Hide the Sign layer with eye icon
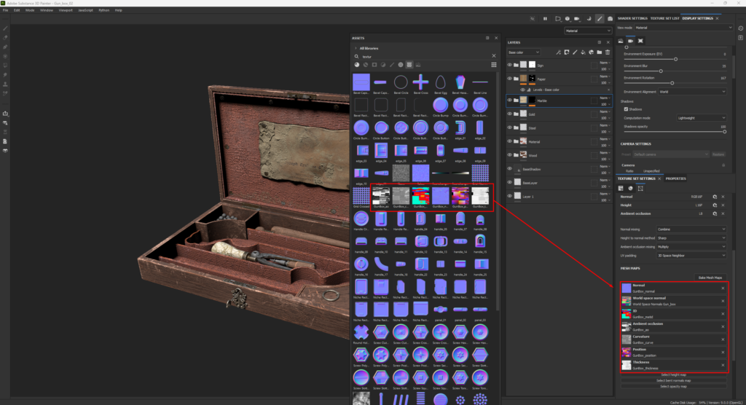The height and width of the screenshot is (405, 746). [510, 65]
